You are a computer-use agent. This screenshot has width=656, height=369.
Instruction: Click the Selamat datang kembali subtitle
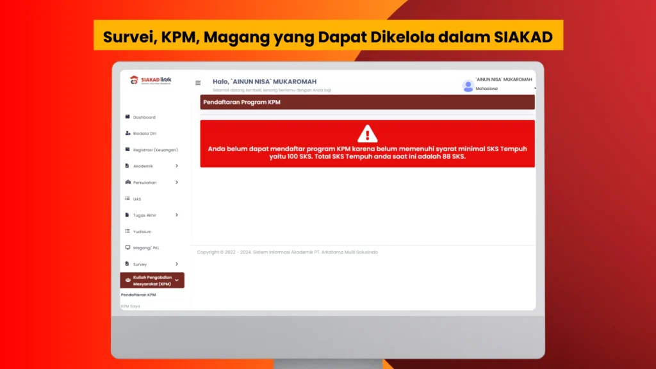(272, 90)
